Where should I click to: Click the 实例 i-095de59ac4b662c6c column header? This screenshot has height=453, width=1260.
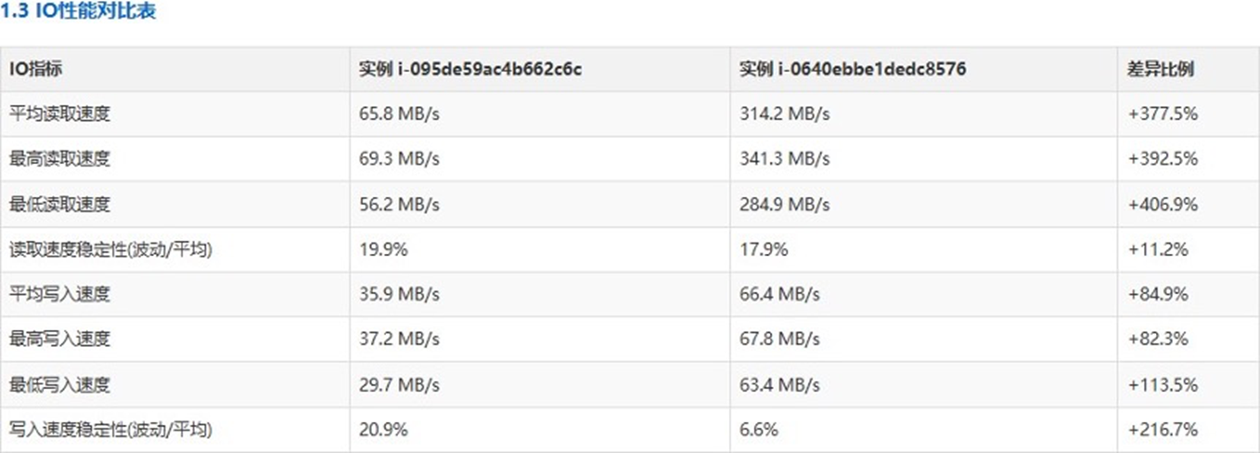point(470,69)
